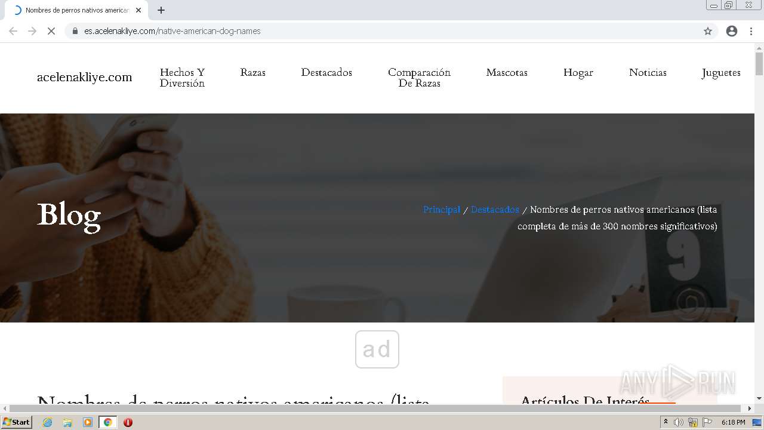Stop page loading with the X button
764x430 pixels.
point(51,31)
